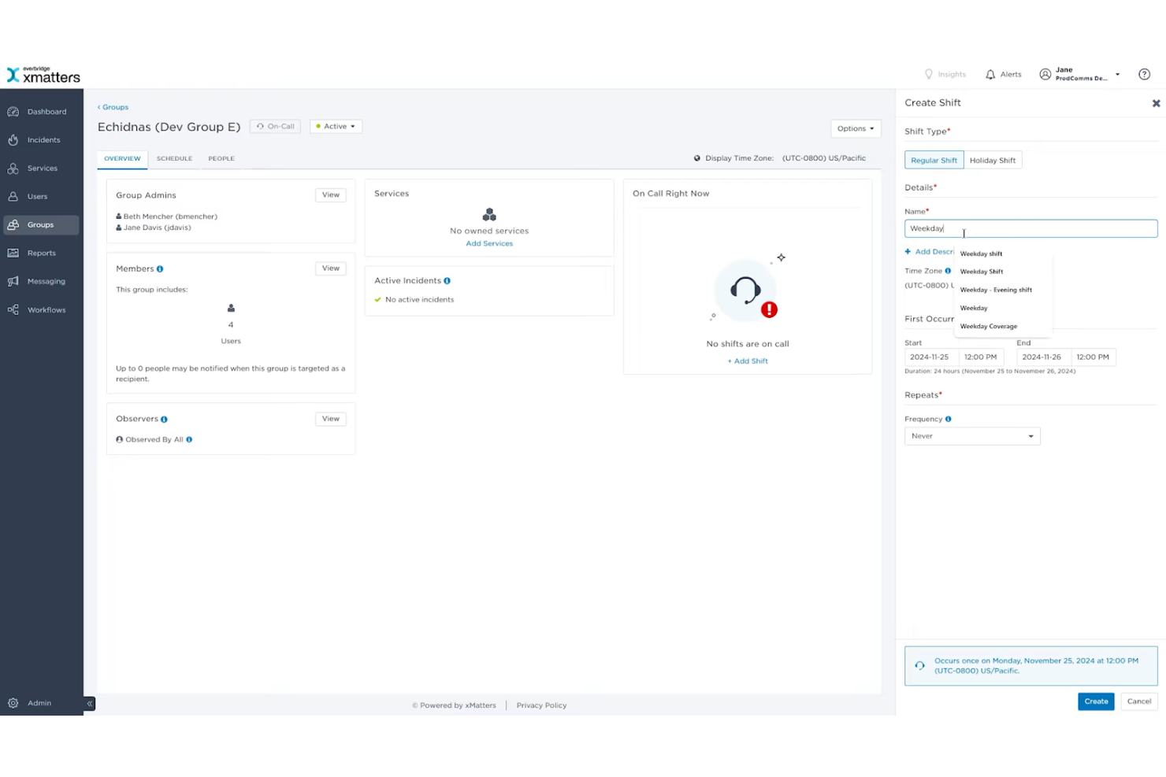
Task: Go to the Users section
Action: [37, 196]
